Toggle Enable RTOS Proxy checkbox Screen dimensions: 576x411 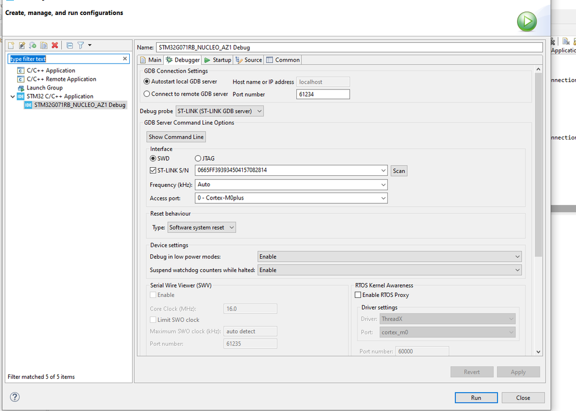point(358,295)
